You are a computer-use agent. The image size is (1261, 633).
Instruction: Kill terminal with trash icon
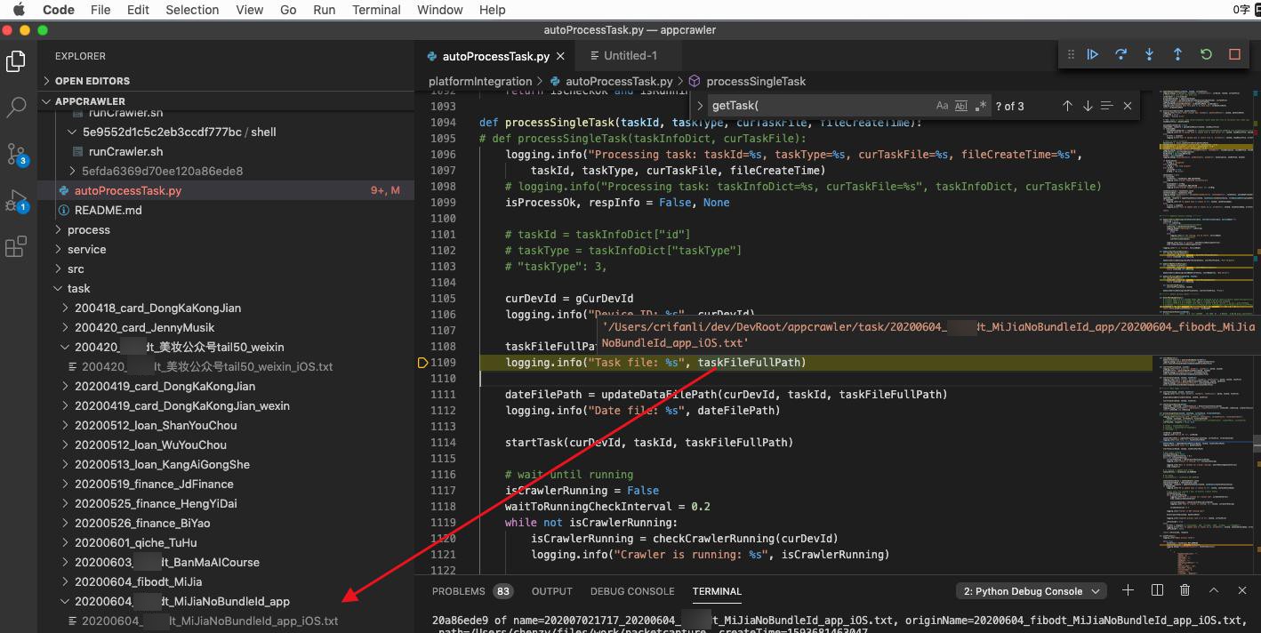[1185, 590]
